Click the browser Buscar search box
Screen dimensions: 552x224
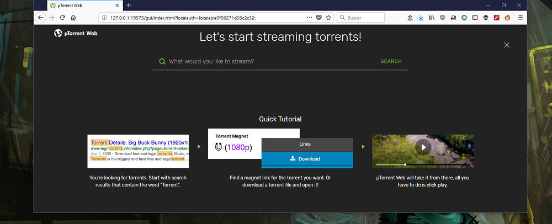pyautogui.click(x=360, y=18)
